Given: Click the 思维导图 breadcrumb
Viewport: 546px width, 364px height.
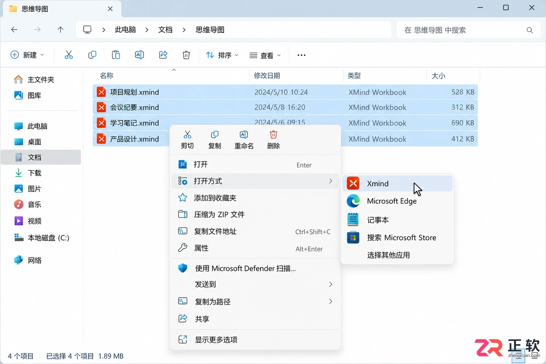Looking at the screenshot, I should point(210,30).
